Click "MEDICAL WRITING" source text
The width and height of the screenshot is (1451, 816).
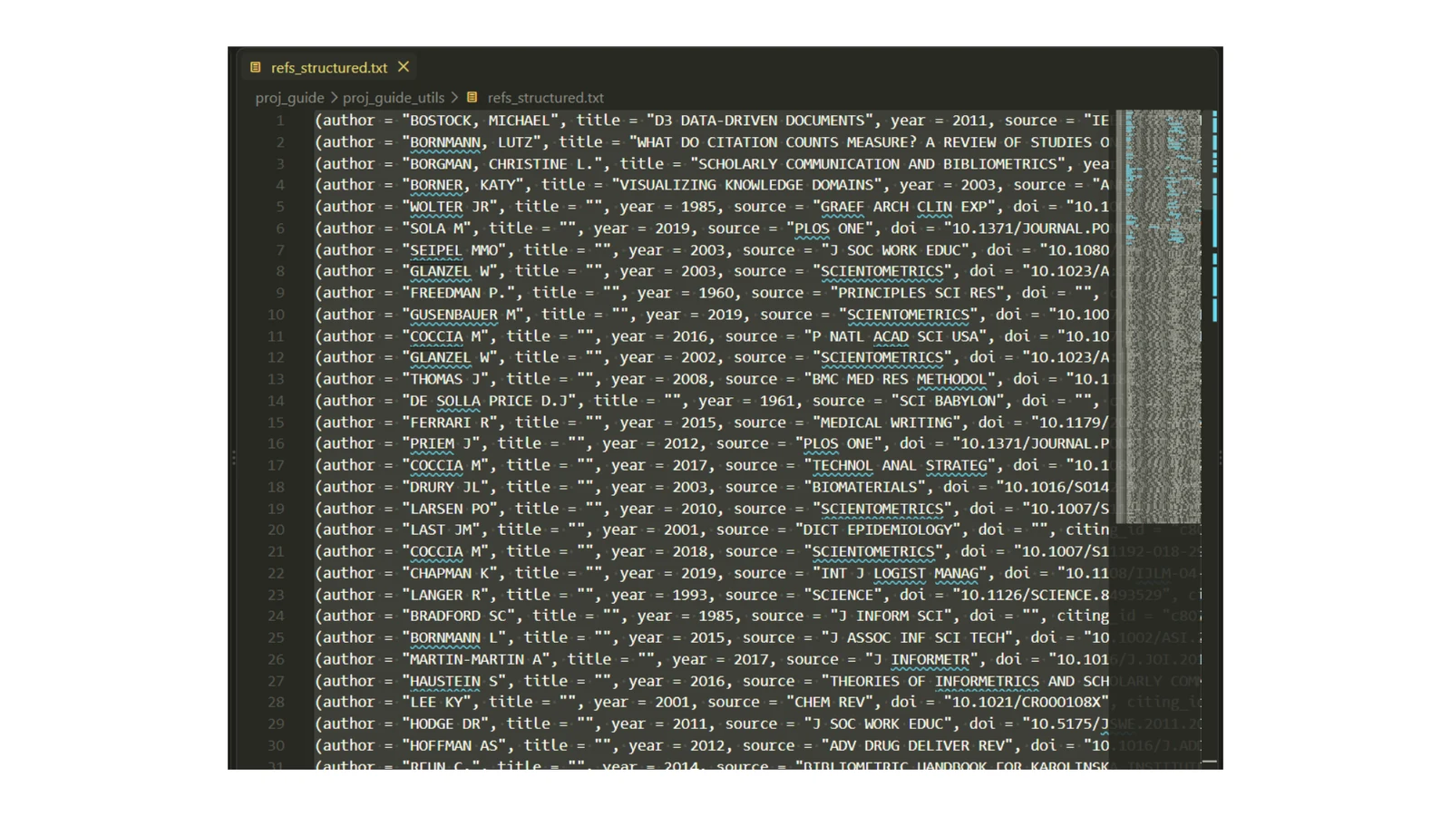click(886, 423)
